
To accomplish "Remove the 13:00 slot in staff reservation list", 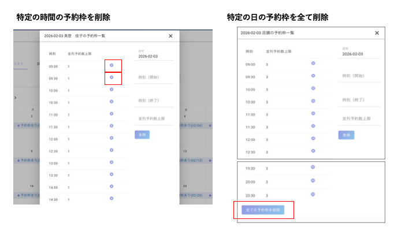I will [x=112, y=162].
